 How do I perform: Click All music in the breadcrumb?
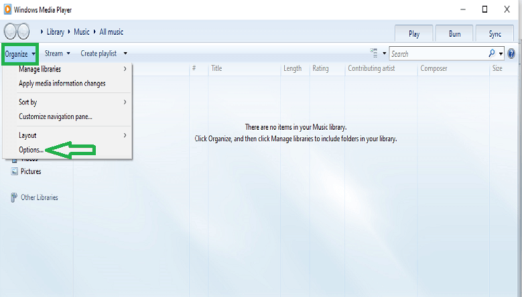pyautogui.click(x=111, y=32)
